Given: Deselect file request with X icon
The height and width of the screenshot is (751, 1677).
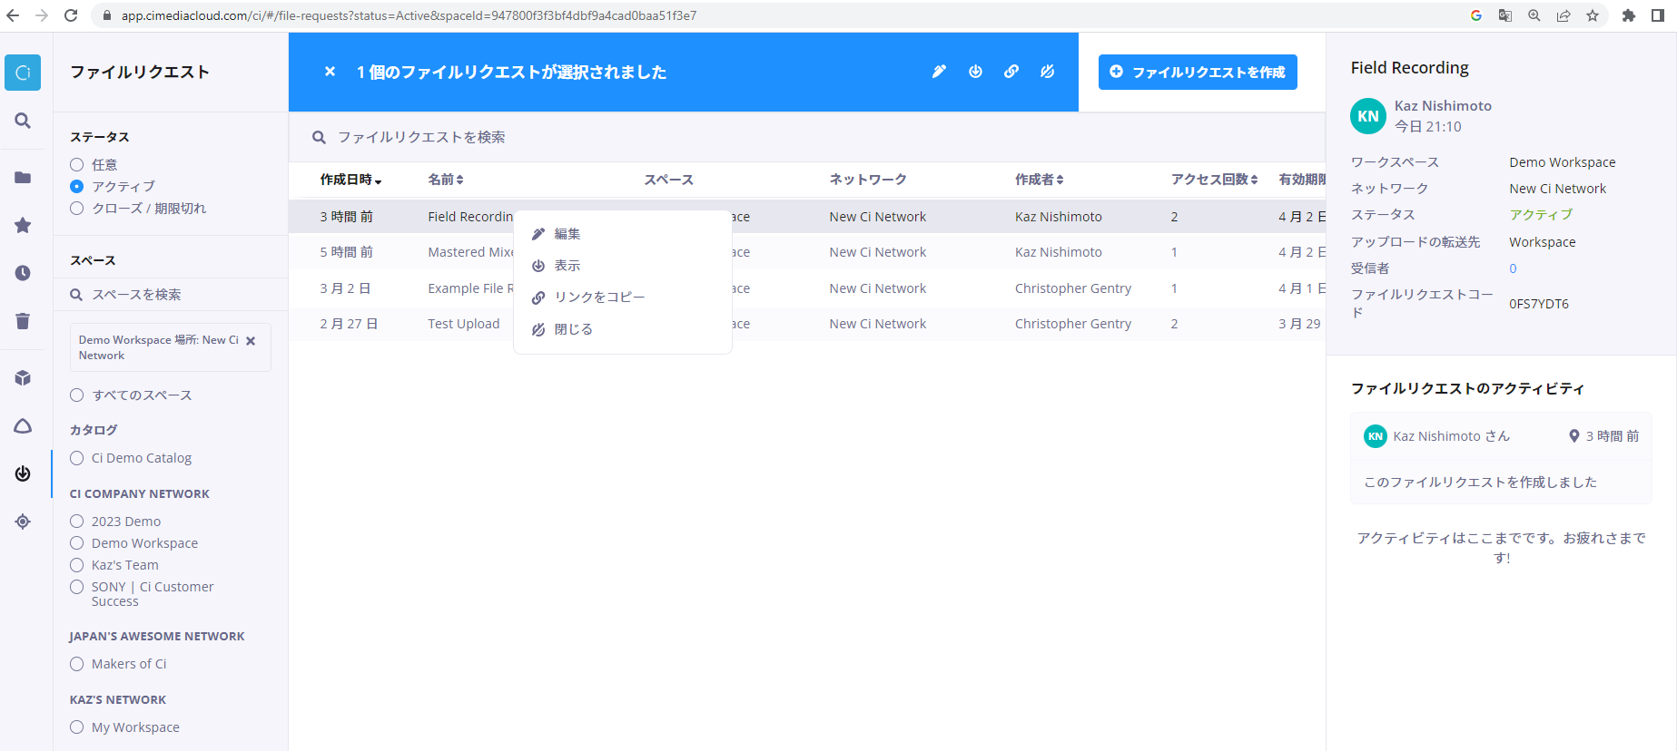Looking at the screenshot, I should coord(330,72).
